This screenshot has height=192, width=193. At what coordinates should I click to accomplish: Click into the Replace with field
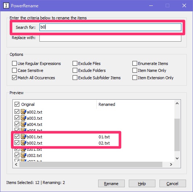(x=110, y=38)
